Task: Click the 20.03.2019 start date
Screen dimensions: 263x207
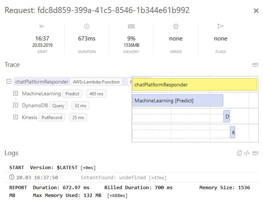Action: (42, 45)
